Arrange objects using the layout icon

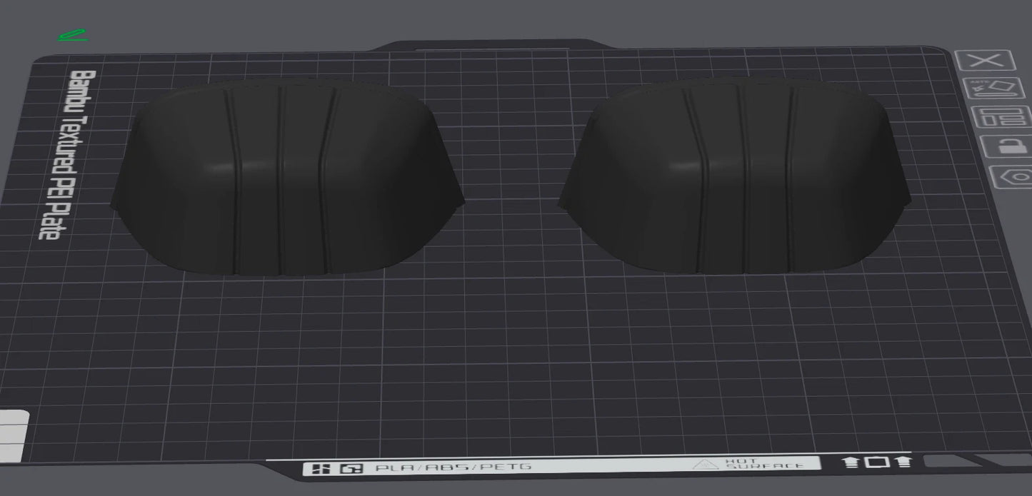tap(1004, 118)
